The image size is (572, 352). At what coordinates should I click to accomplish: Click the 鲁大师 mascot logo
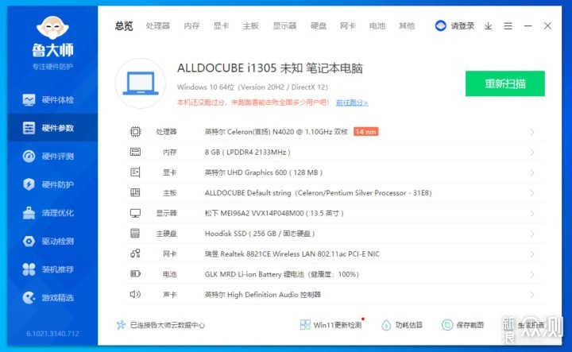point(52,28)
